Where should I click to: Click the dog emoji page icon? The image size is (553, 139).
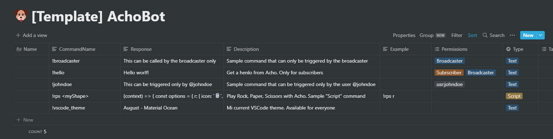tap(21, 16)
